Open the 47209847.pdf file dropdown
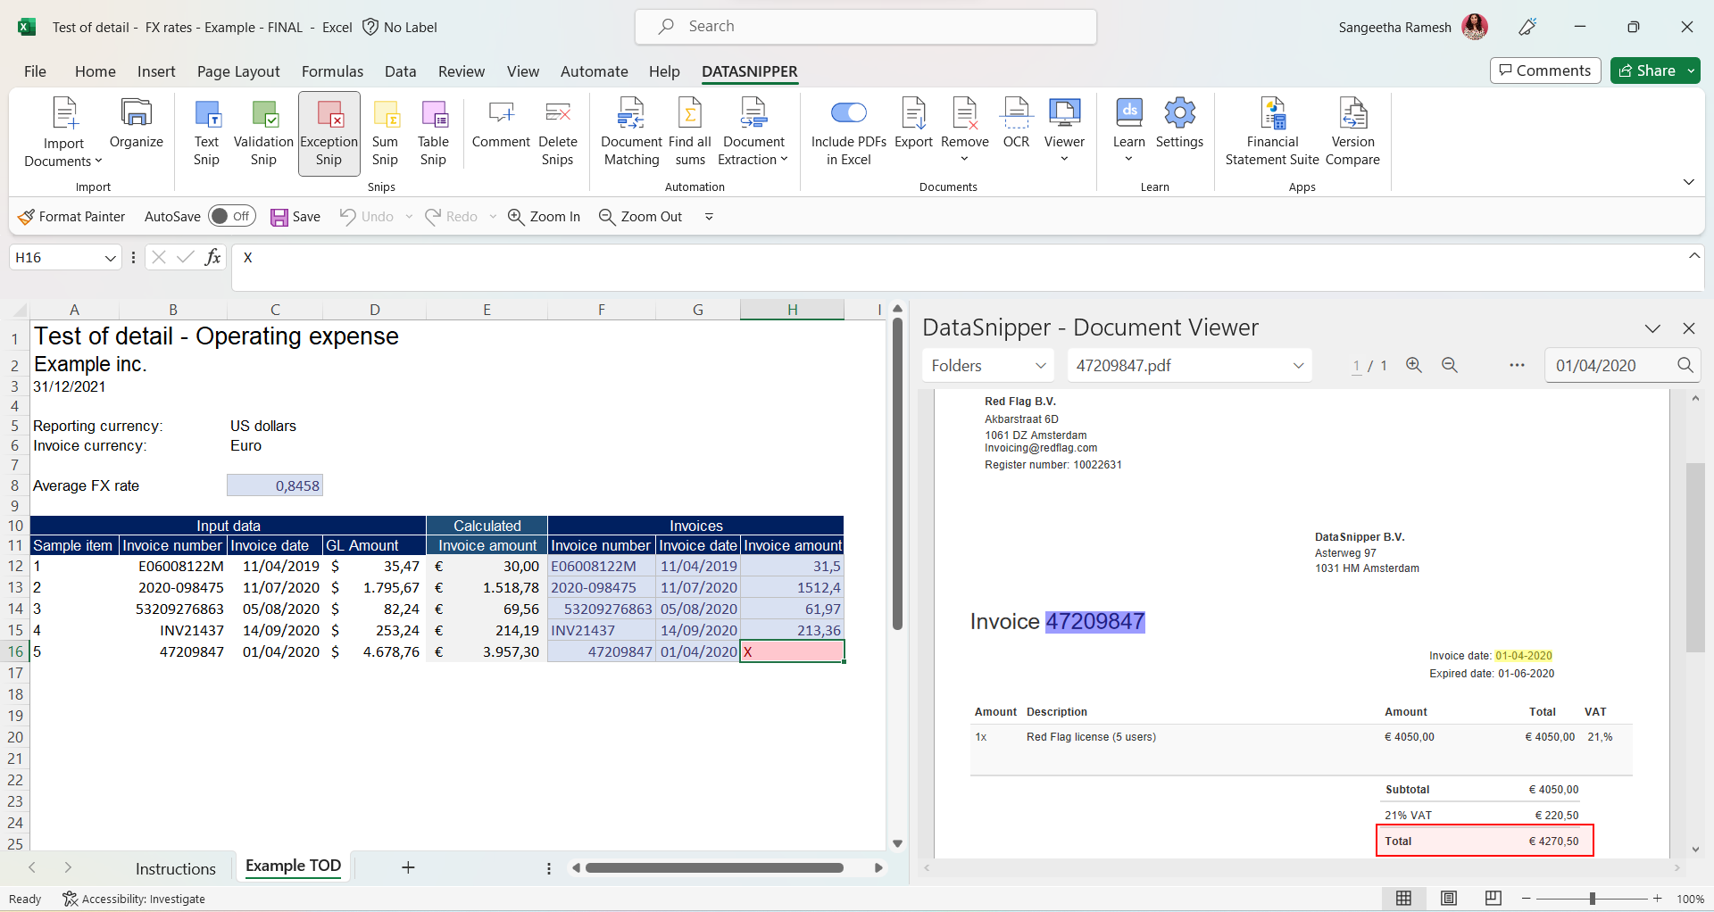 1190,366
